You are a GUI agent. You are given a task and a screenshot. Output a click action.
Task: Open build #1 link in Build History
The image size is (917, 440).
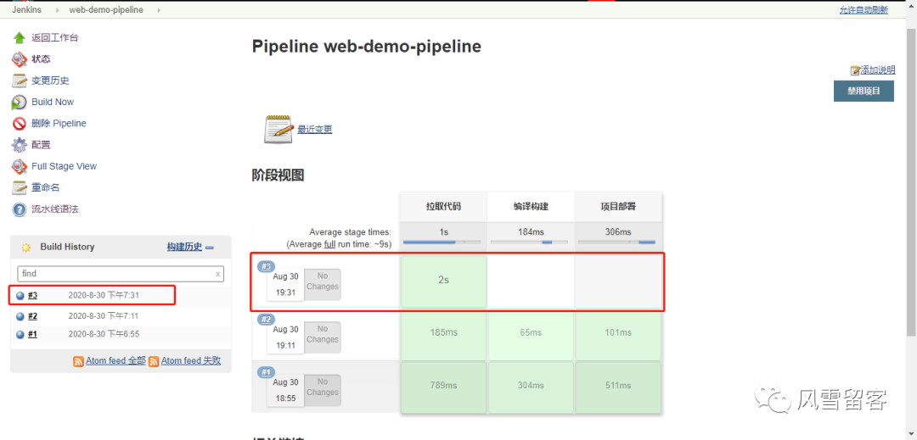[x=32, y=334]
